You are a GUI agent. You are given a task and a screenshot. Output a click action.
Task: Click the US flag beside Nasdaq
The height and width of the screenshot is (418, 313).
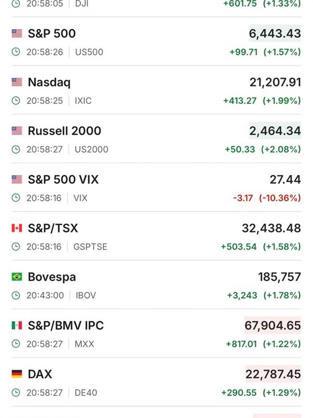17,82
